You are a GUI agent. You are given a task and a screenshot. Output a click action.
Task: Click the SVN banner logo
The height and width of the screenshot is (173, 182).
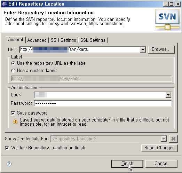(x=167, y=20)
